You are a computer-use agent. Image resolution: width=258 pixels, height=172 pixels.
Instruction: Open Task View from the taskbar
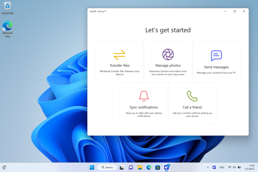(122, 167)
